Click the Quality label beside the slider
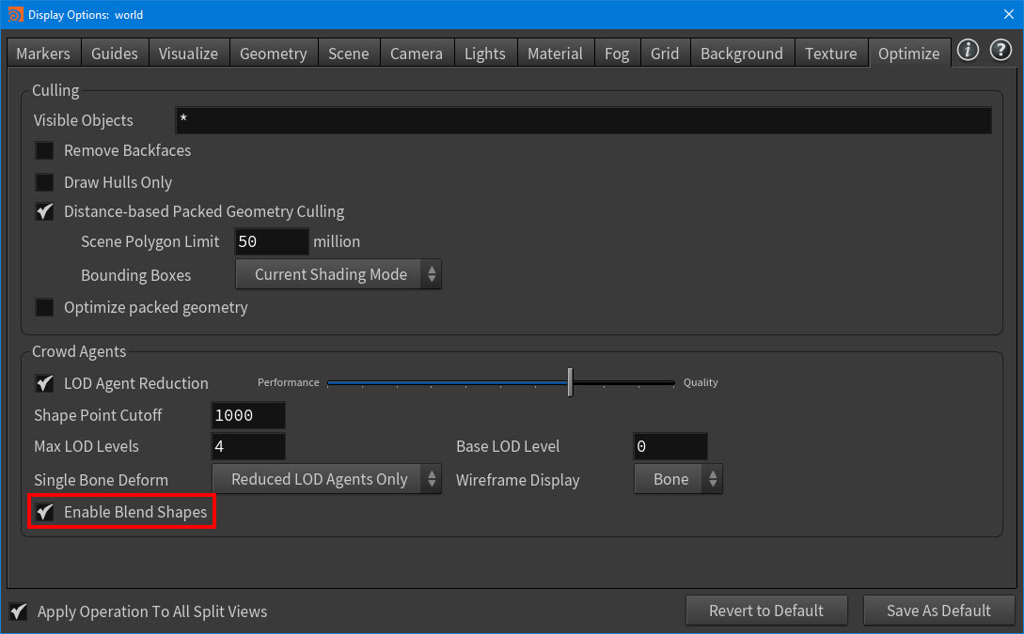 pyautogui.click(x=701, y=382)
